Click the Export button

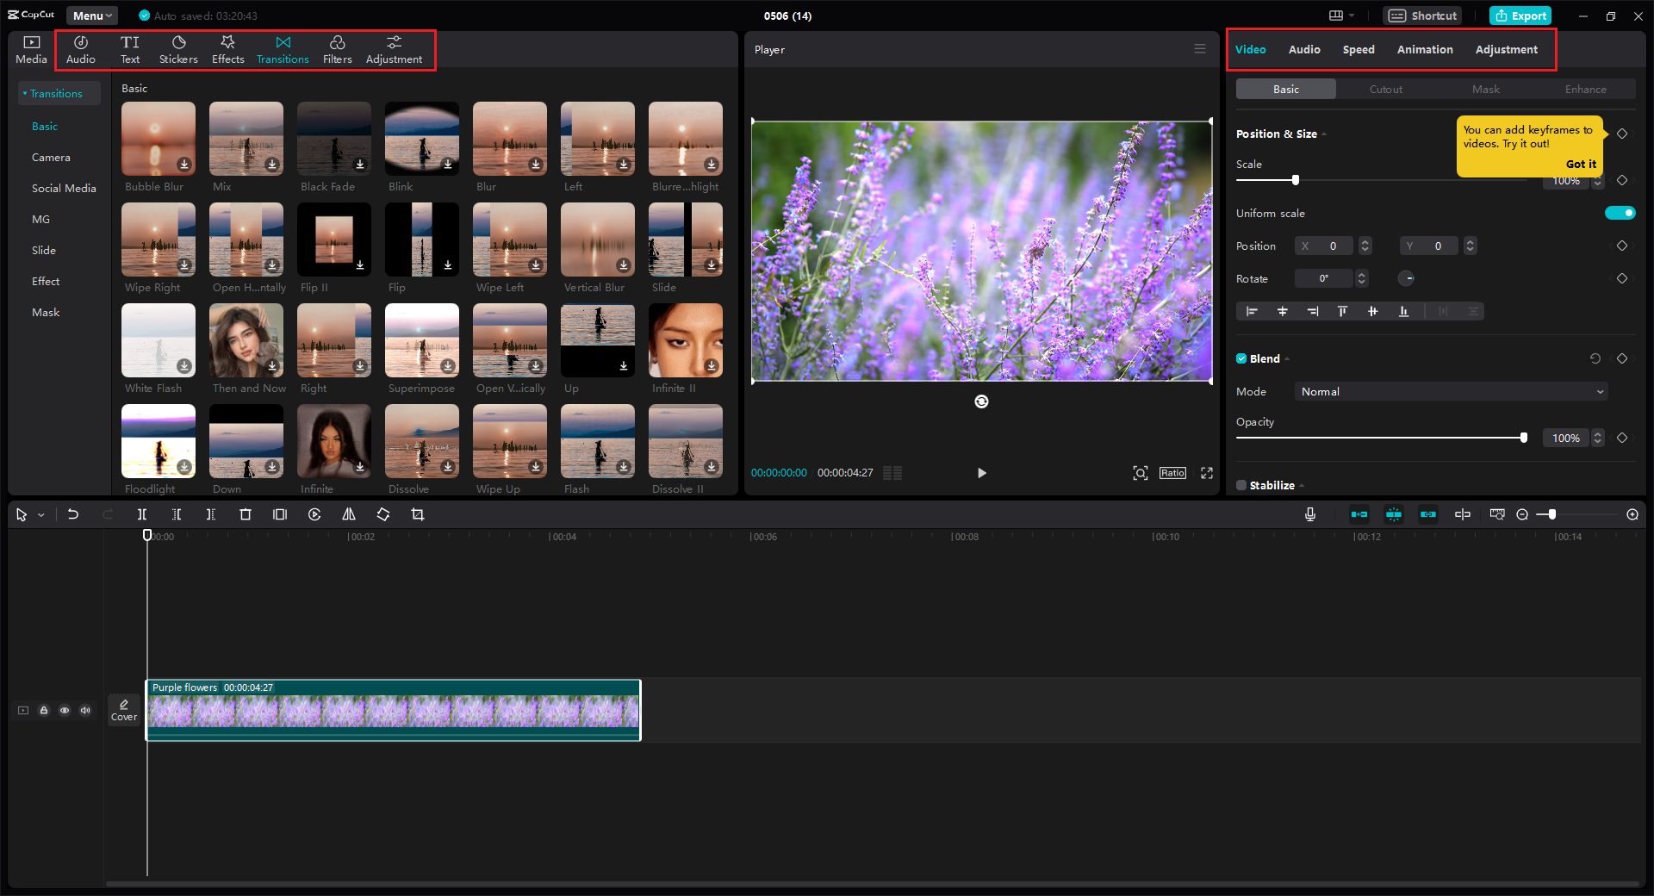point(1520,16)
